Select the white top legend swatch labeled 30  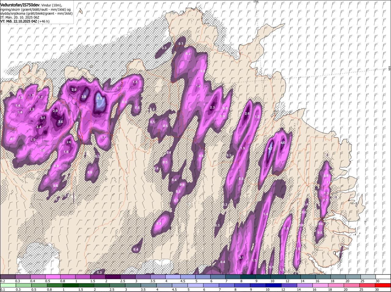tap(383, 277)
